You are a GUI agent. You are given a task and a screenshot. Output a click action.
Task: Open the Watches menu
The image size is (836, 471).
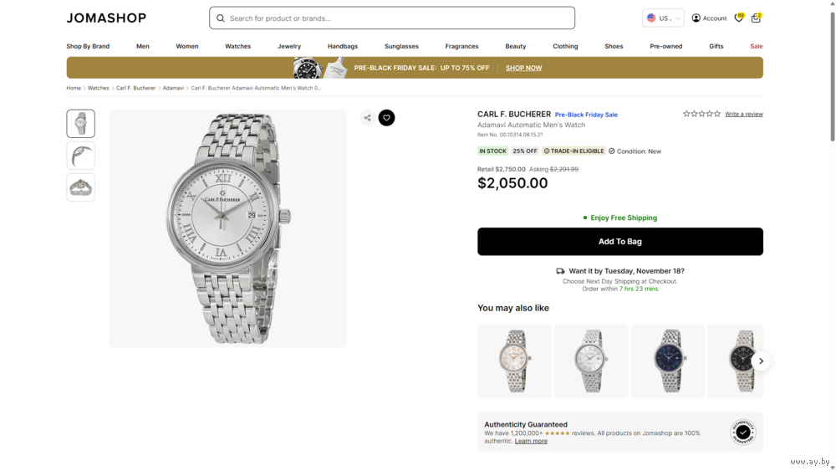pos(237,47)
